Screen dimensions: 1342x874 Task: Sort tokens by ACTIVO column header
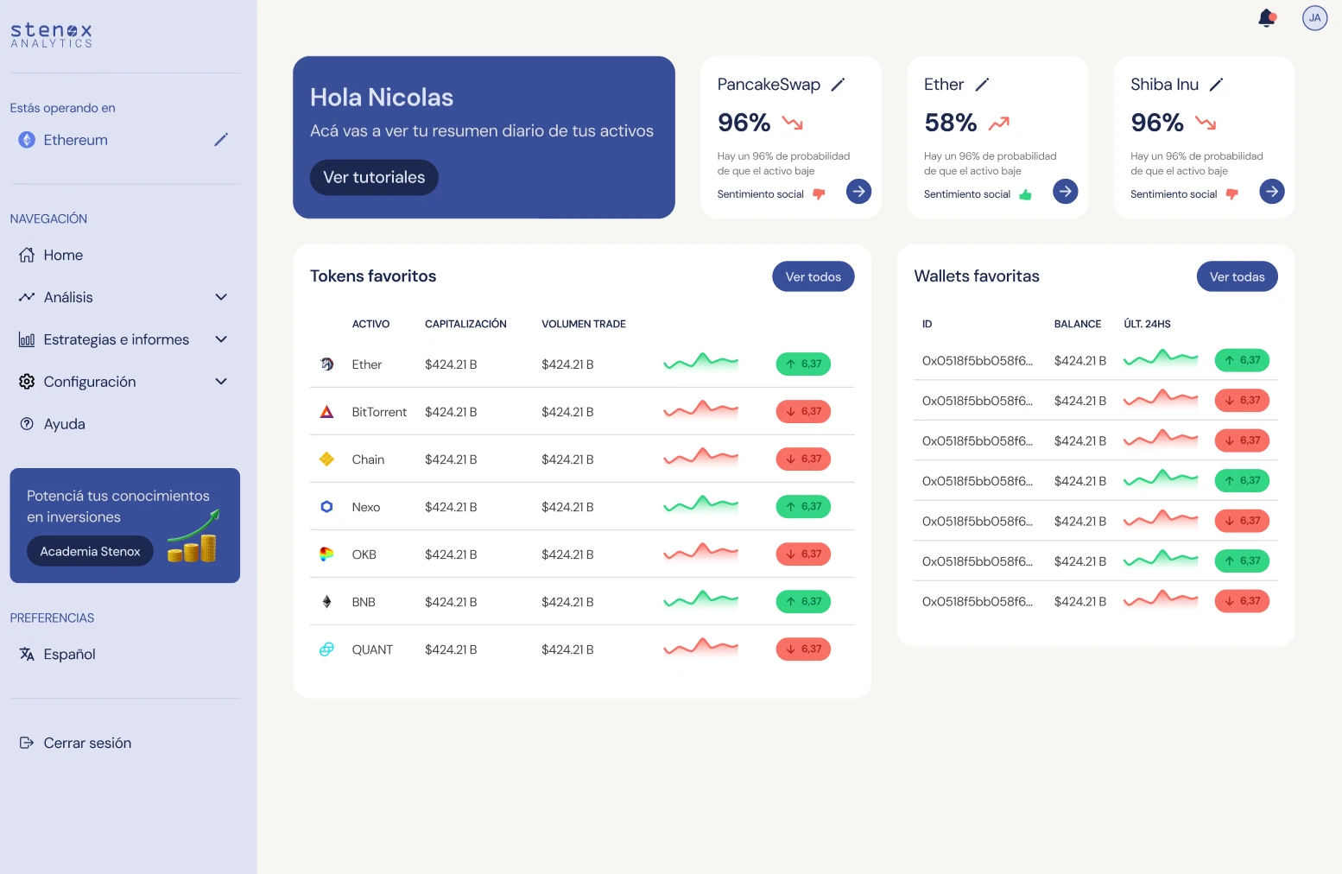coord(370,324)
